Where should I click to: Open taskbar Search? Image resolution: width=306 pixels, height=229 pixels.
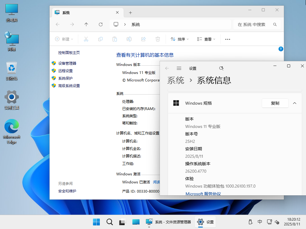(109, 222)
